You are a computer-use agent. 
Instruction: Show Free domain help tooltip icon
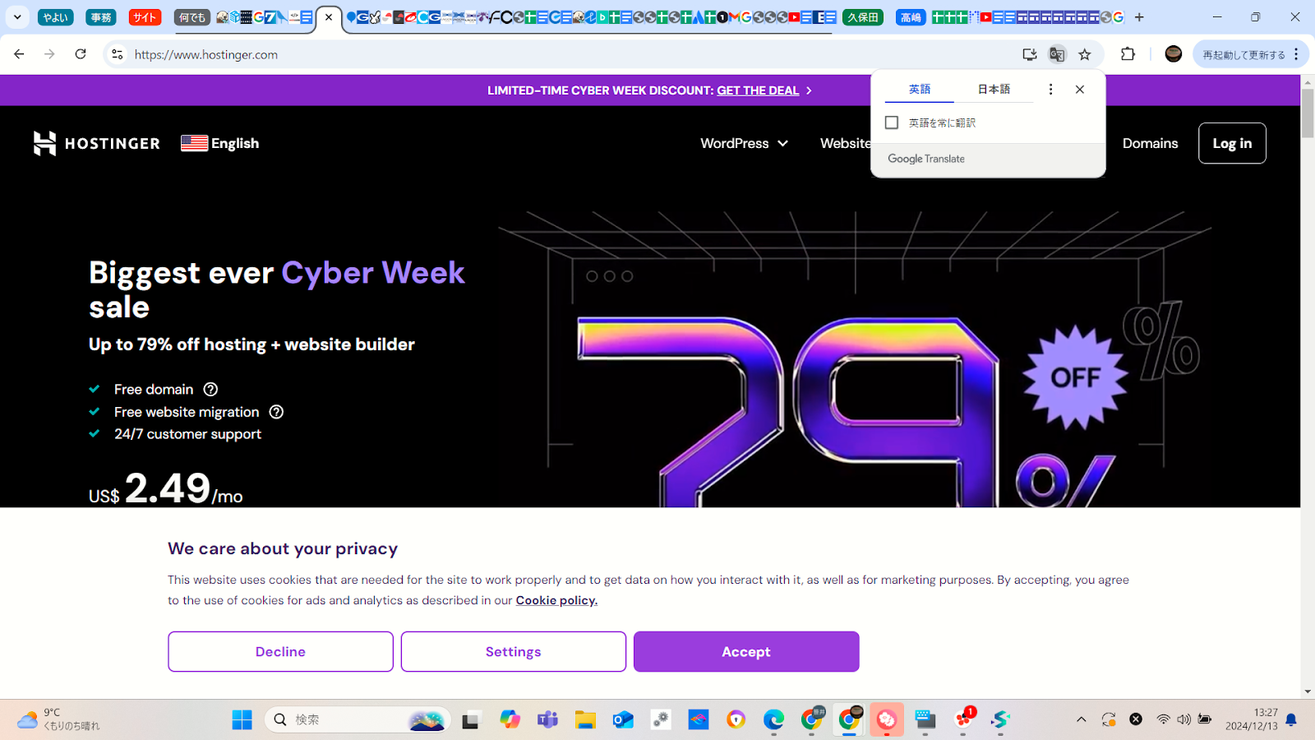pyautogui.click(x=210, y=390)
